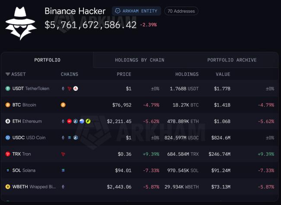The width and height of the screenshot is (281, 205).
Task: Click the ARKHAM ENTITY badge
Action: [136, 11]
